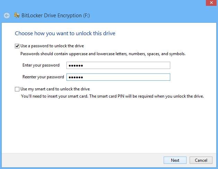This screenshot has width=218, height=169.
Task: Click the masked dots in the reenter password box
Action: (76, 77)
